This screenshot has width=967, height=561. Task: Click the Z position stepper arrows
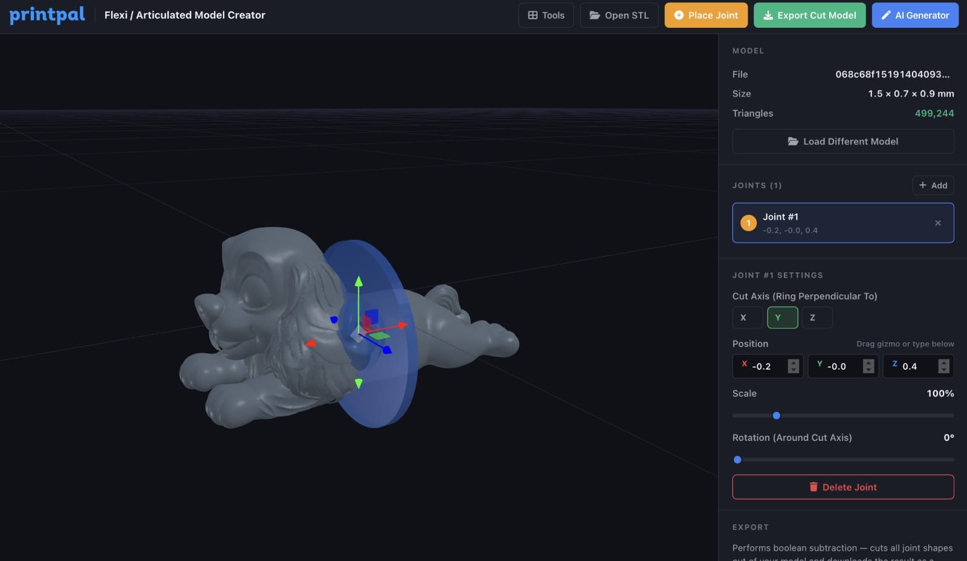(x=943, y=367)
